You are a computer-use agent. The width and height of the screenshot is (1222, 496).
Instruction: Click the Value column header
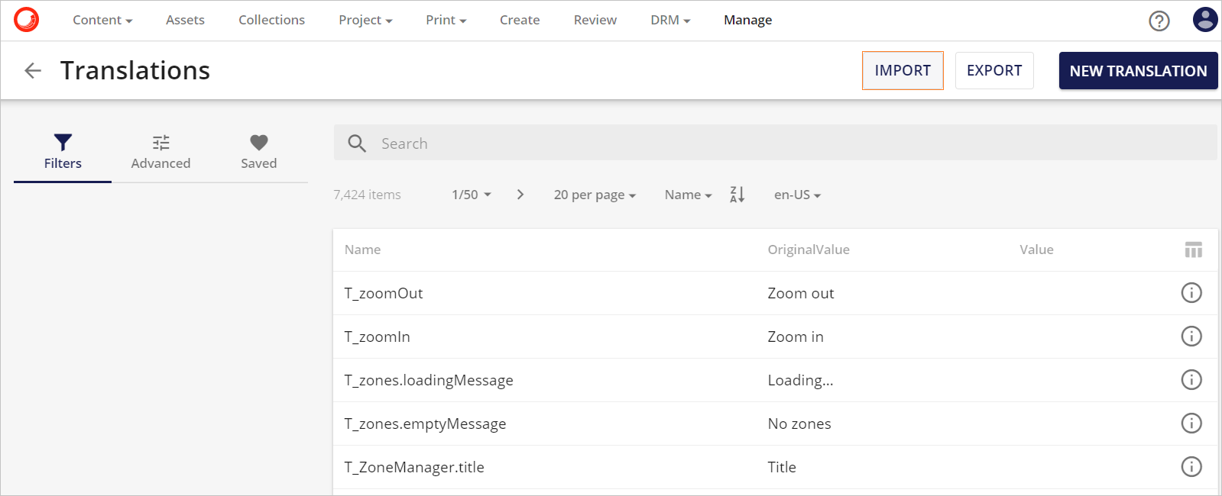(x=1036, y=250)
